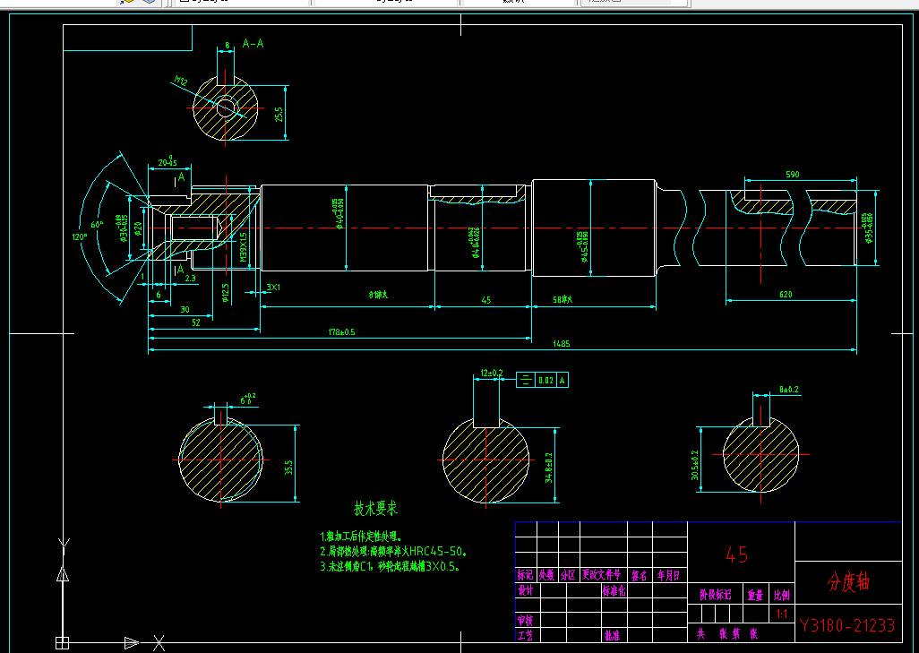Select the 更改文件号 title block cell
The image size is (919, 653).
point(601,575)
